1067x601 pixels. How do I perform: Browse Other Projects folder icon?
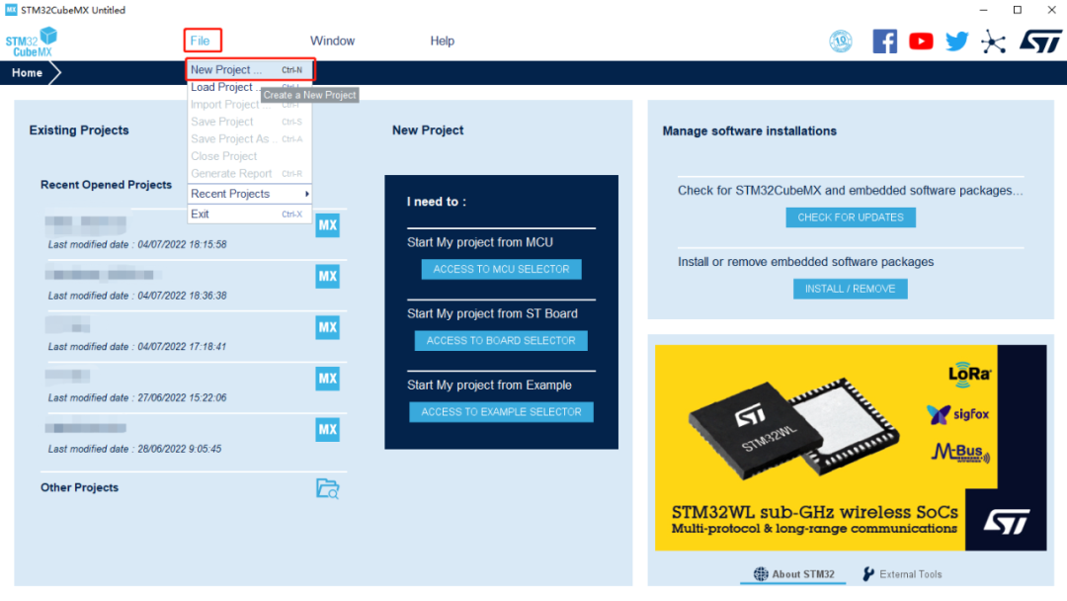[x=327, y=488]
